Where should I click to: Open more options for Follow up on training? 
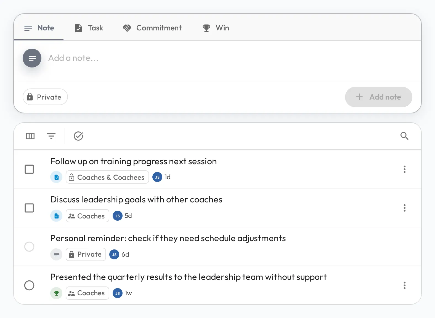[x=405, y=169]
